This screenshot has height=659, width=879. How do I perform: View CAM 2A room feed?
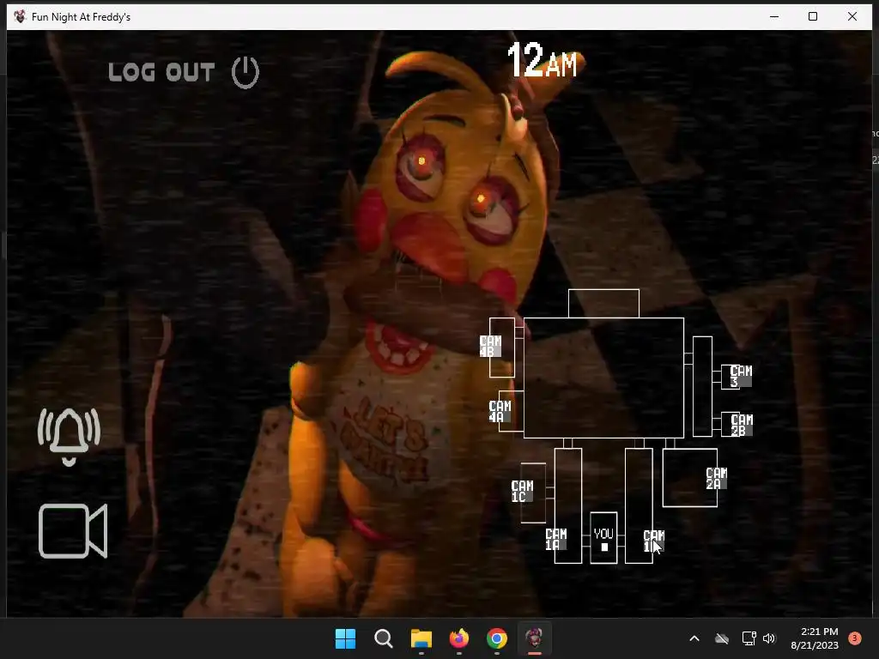[x=716, y=479]
